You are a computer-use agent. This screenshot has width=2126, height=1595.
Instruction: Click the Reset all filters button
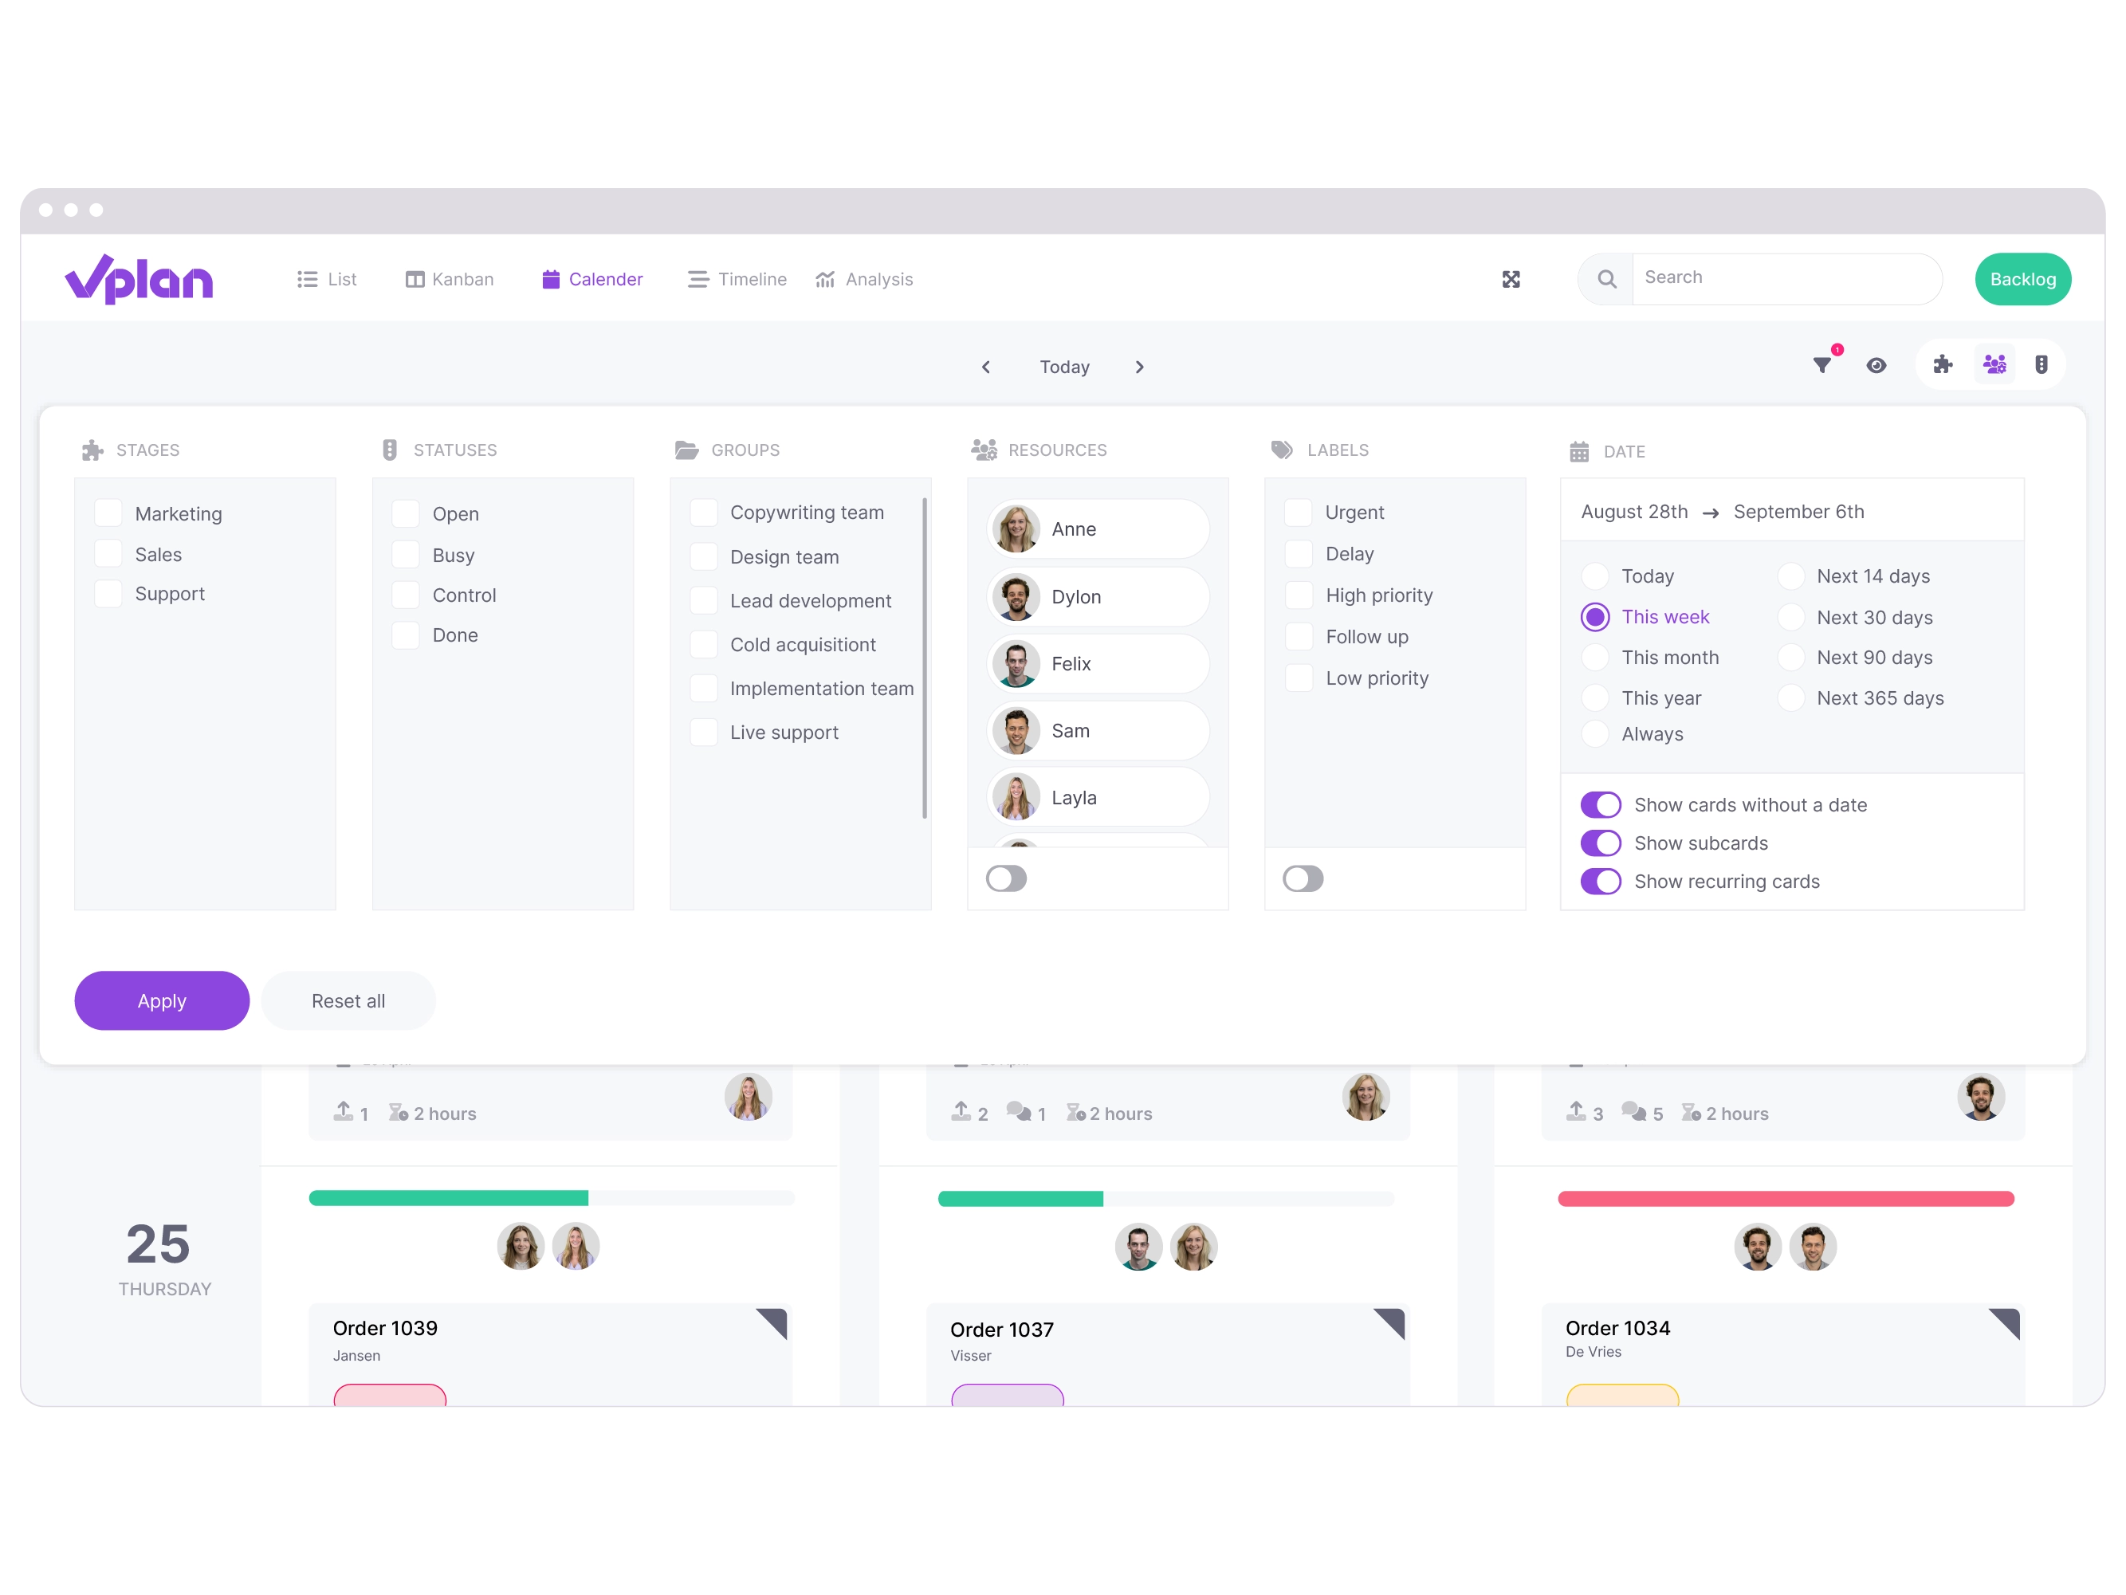345,999
